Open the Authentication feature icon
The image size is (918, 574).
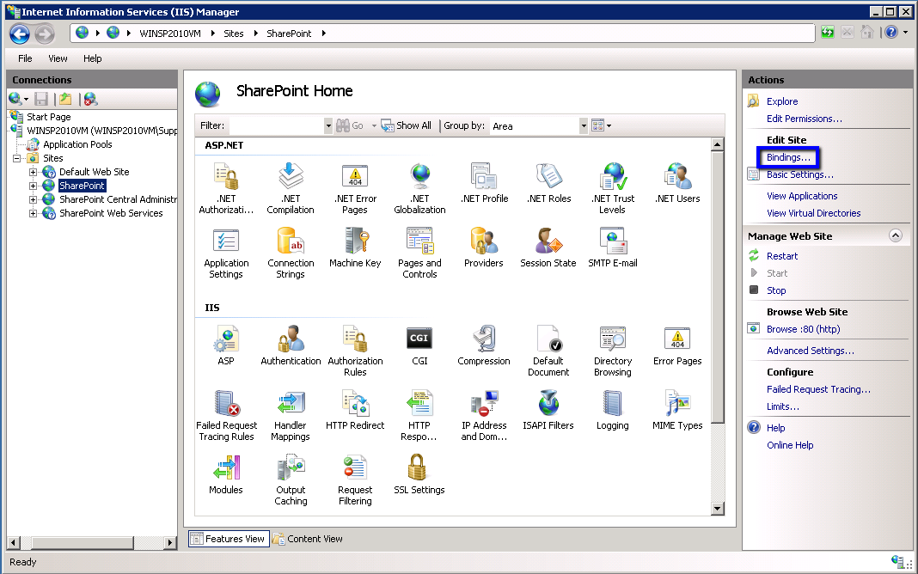coord(291,340)
